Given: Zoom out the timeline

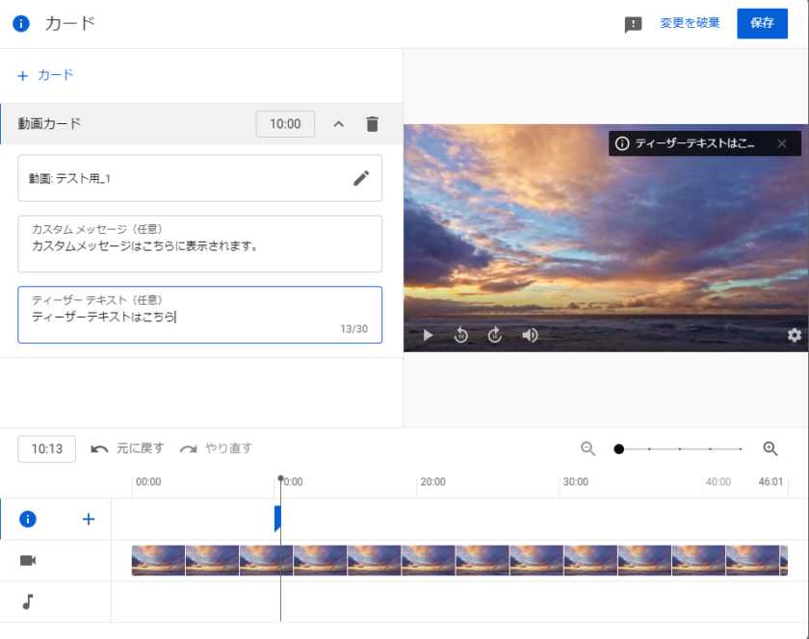Looking at the screenshot, I should tap(588, 448).
